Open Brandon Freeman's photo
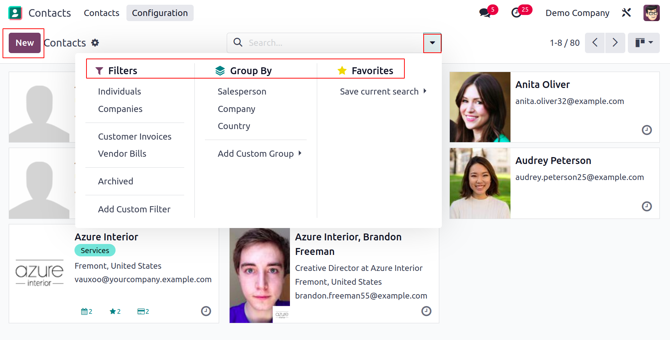This screenshot has width=670, height=340. click(x=260, y=275)
